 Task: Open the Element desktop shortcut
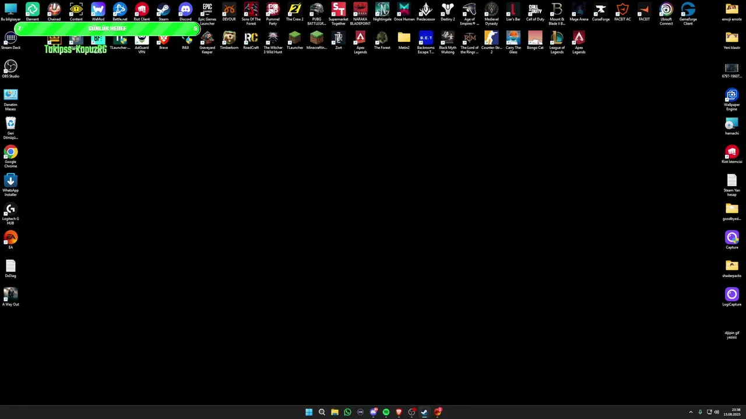(32, 12)
